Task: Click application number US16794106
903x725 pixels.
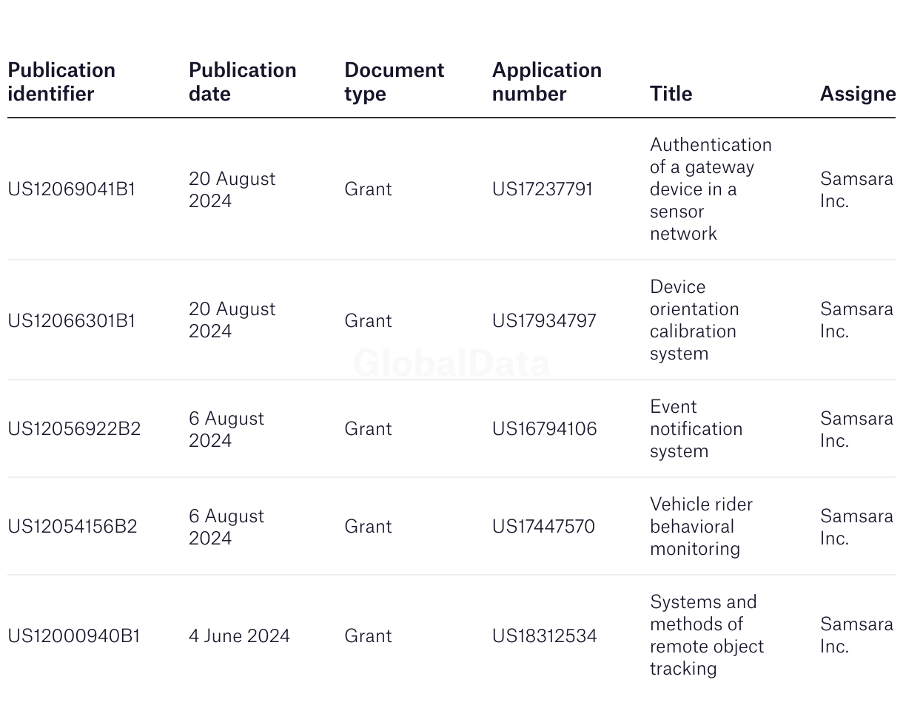Action: click(544, 429)
